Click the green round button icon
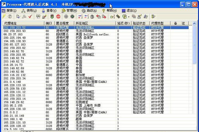The image size is (199, 132). [x=72, y=17]
